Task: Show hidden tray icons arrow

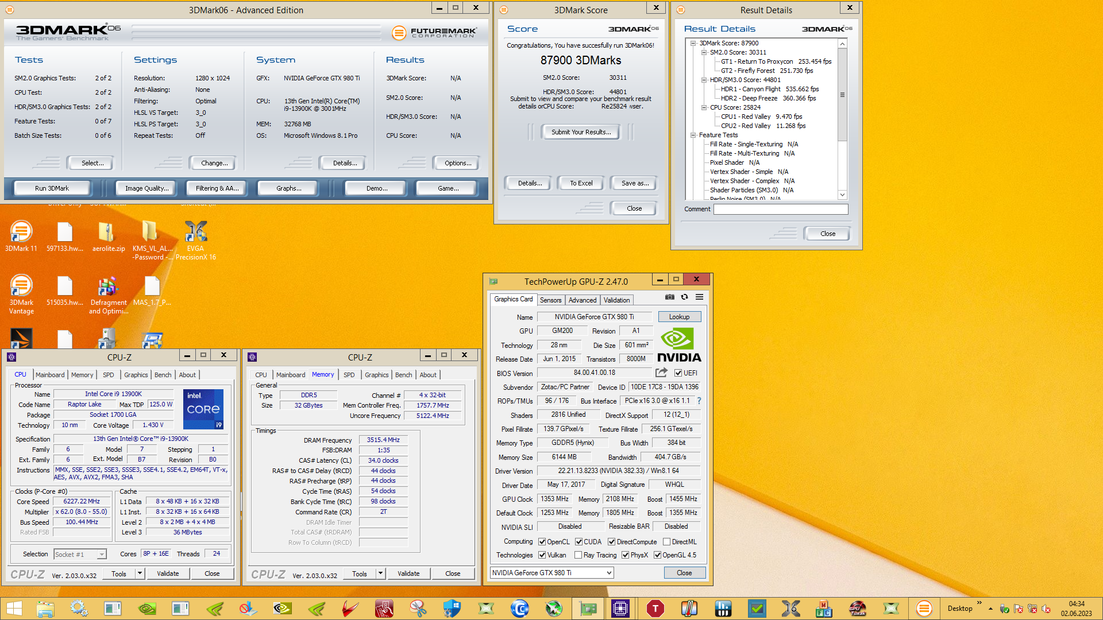Action: pyautogui.click(x=990, y=609)
